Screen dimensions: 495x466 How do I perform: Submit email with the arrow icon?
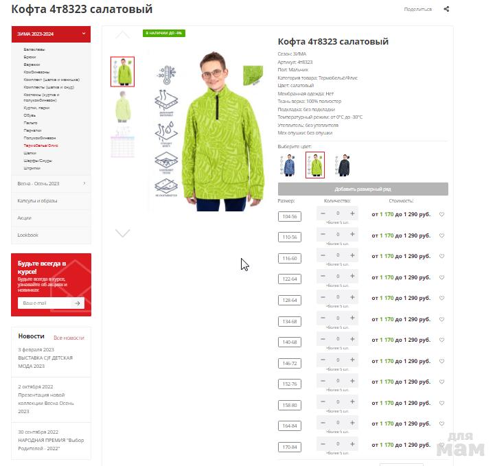coord(78,303)
